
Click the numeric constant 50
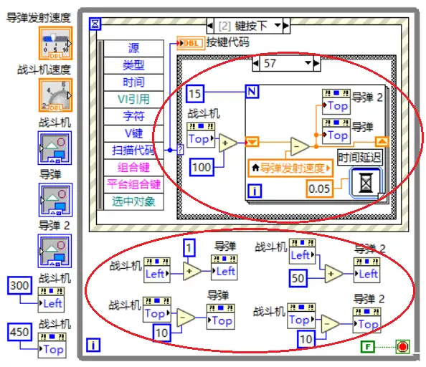[298, 278]
